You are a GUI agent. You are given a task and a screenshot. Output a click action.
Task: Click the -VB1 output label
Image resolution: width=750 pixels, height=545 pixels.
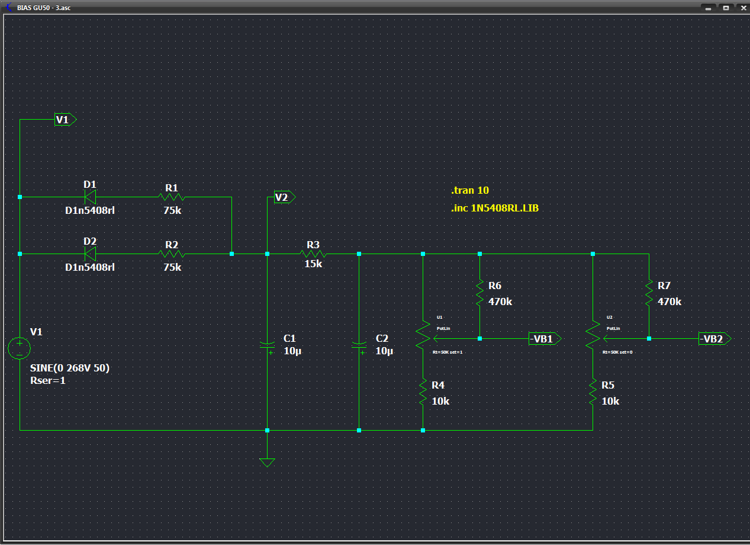pyautogui.click(x=545, y=339)
